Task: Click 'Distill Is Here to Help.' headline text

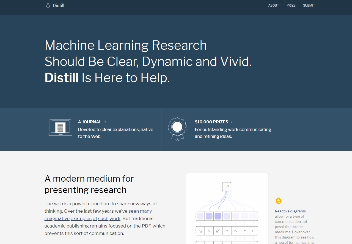Action: [107, 78]
